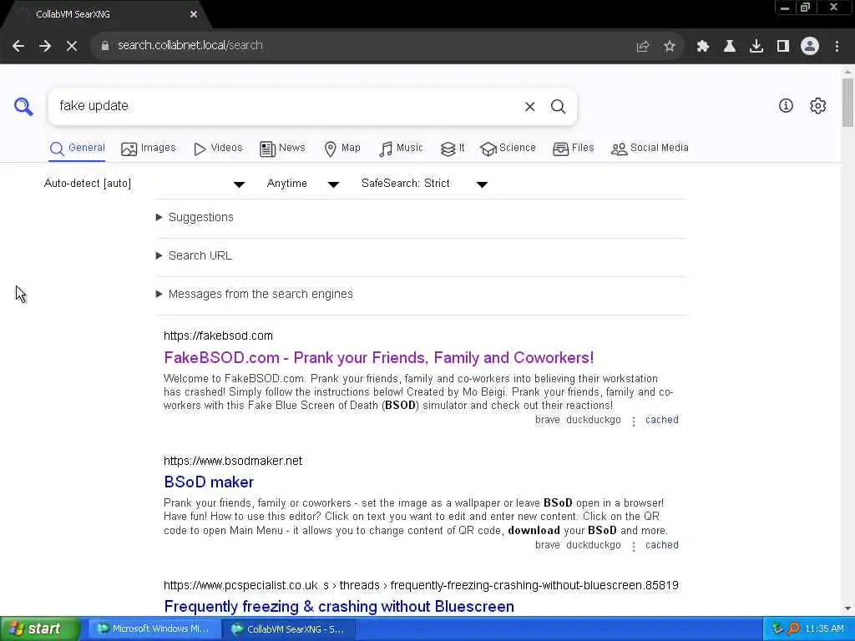
Task: Switch to the Videos category tab
Action: pyautogui.click(x=218, y=149)
